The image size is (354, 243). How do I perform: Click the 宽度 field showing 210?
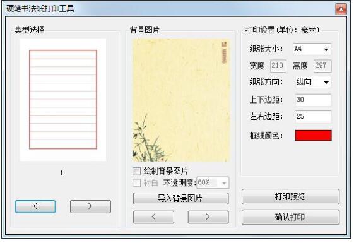click(x=278, y=66)
